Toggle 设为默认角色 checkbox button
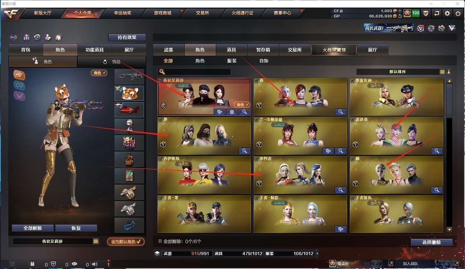 (x=126, y=241)
